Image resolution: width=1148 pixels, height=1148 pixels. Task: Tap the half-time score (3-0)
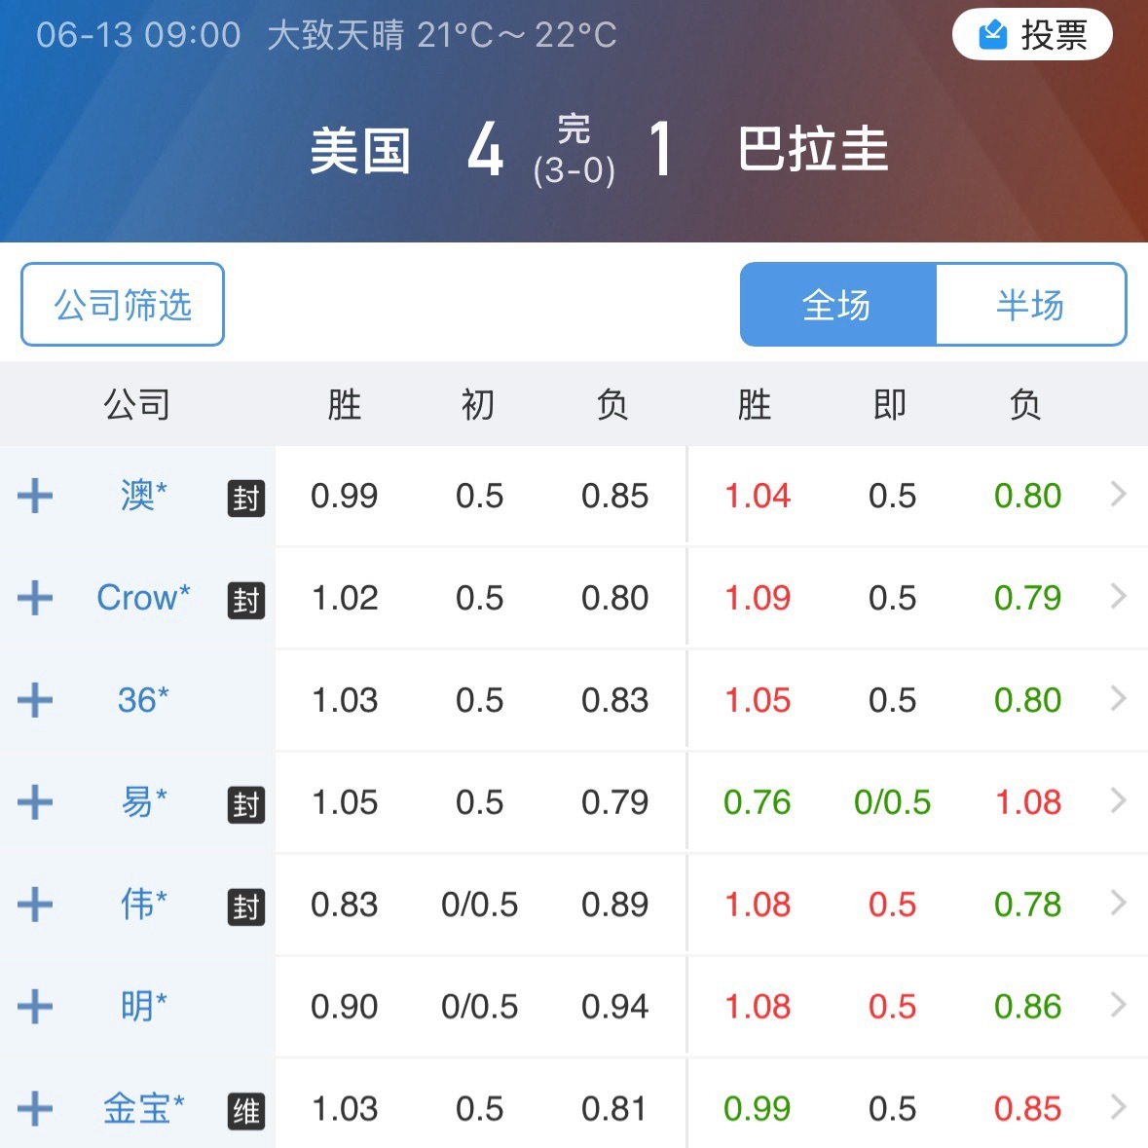tap(574, 170)
